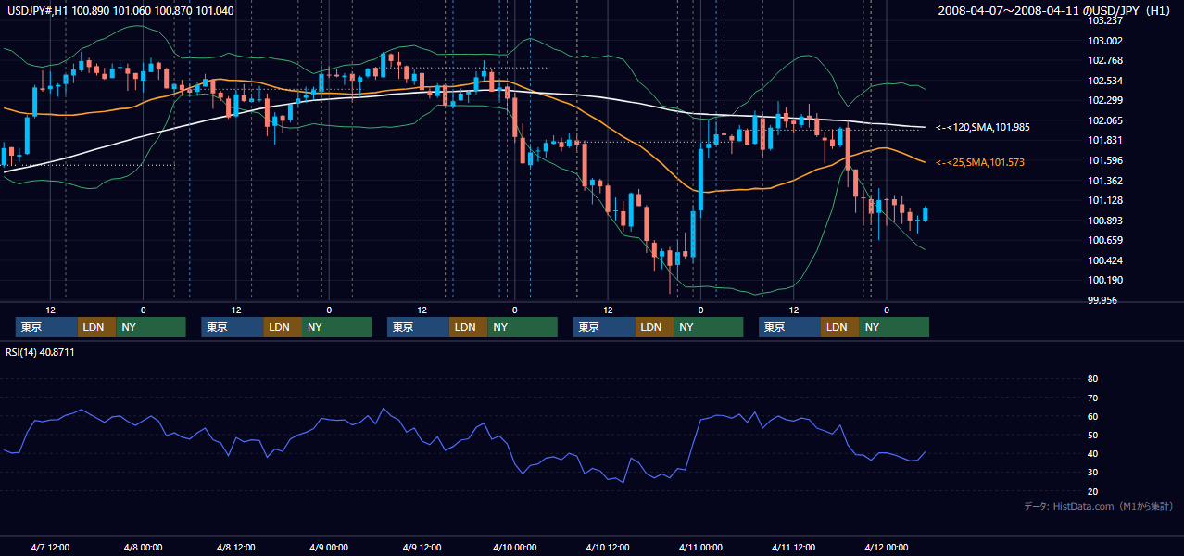Click RSI scale value 40
Screen dimensions: 1184x556
pos(1092,453)
